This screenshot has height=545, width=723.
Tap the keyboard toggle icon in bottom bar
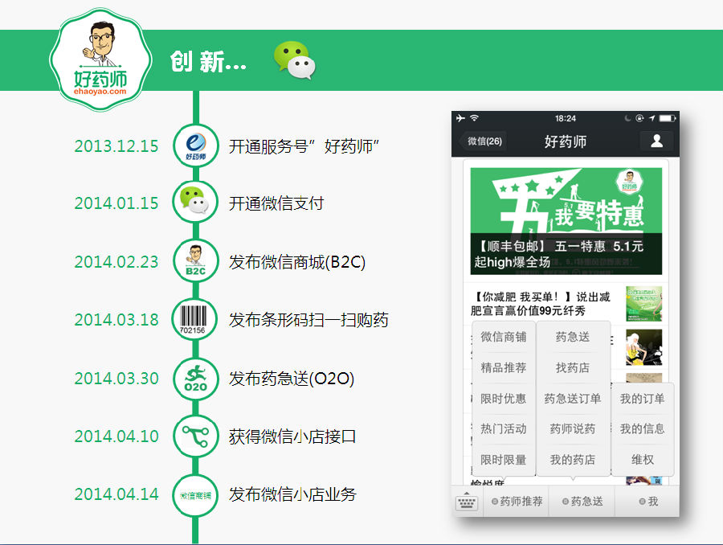(x=467, y=502)
